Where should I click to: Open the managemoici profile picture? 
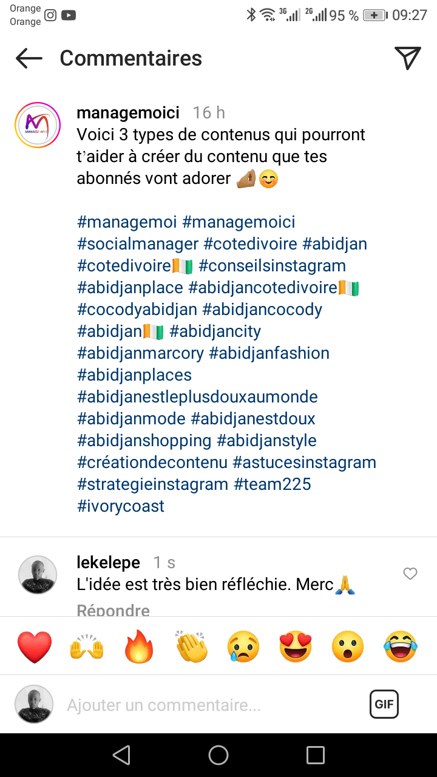(38, 126)
